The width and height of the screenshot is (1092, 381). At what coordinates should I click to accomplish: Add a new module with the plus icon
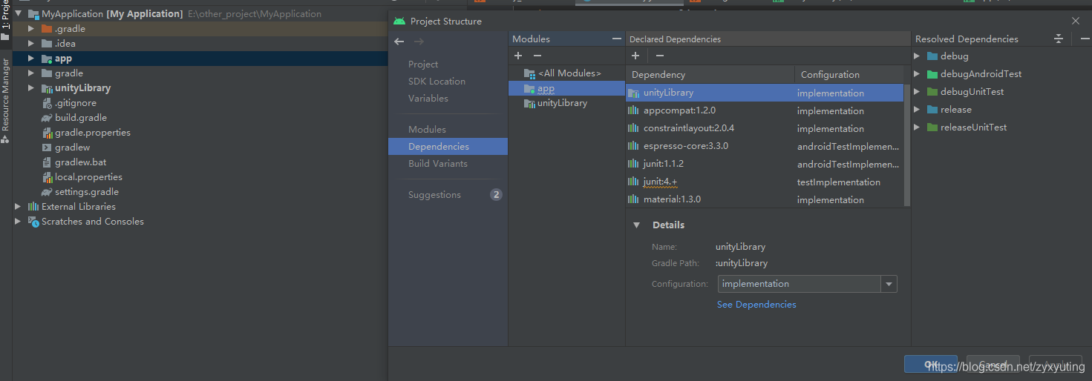pyautogui.click(x=518, y=56)
